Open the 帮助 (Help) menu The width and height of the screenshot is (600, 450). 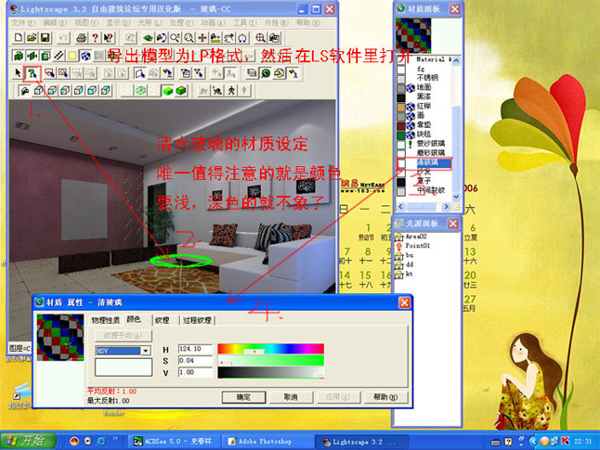tap(308, 23)
